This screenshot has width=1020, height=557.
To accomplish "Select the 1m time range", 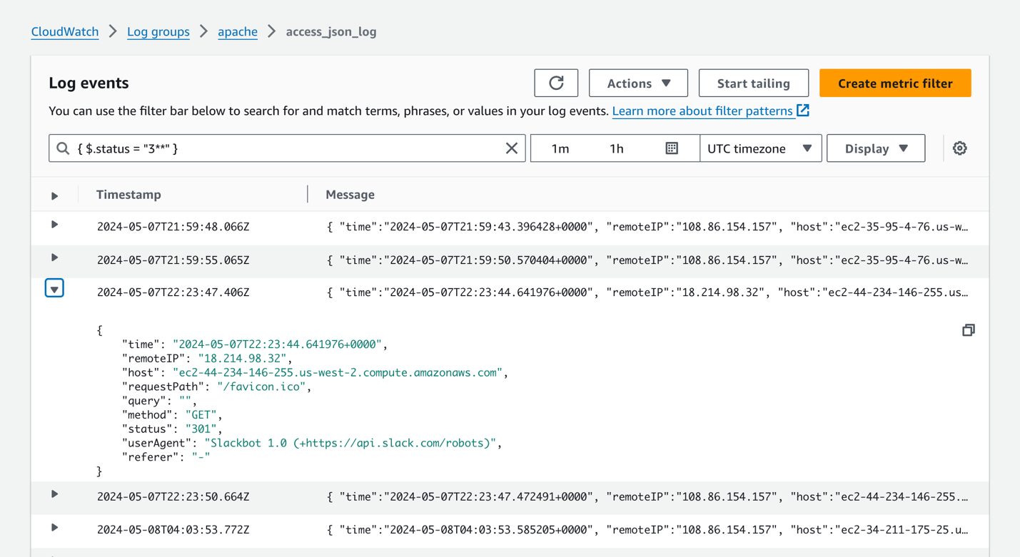I will 560,148.
